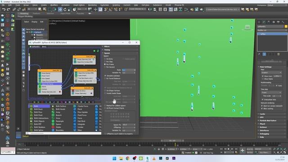The image size is (288, 162).
Task: Open the Modifiers menu
Action: (x=54, y=5)
